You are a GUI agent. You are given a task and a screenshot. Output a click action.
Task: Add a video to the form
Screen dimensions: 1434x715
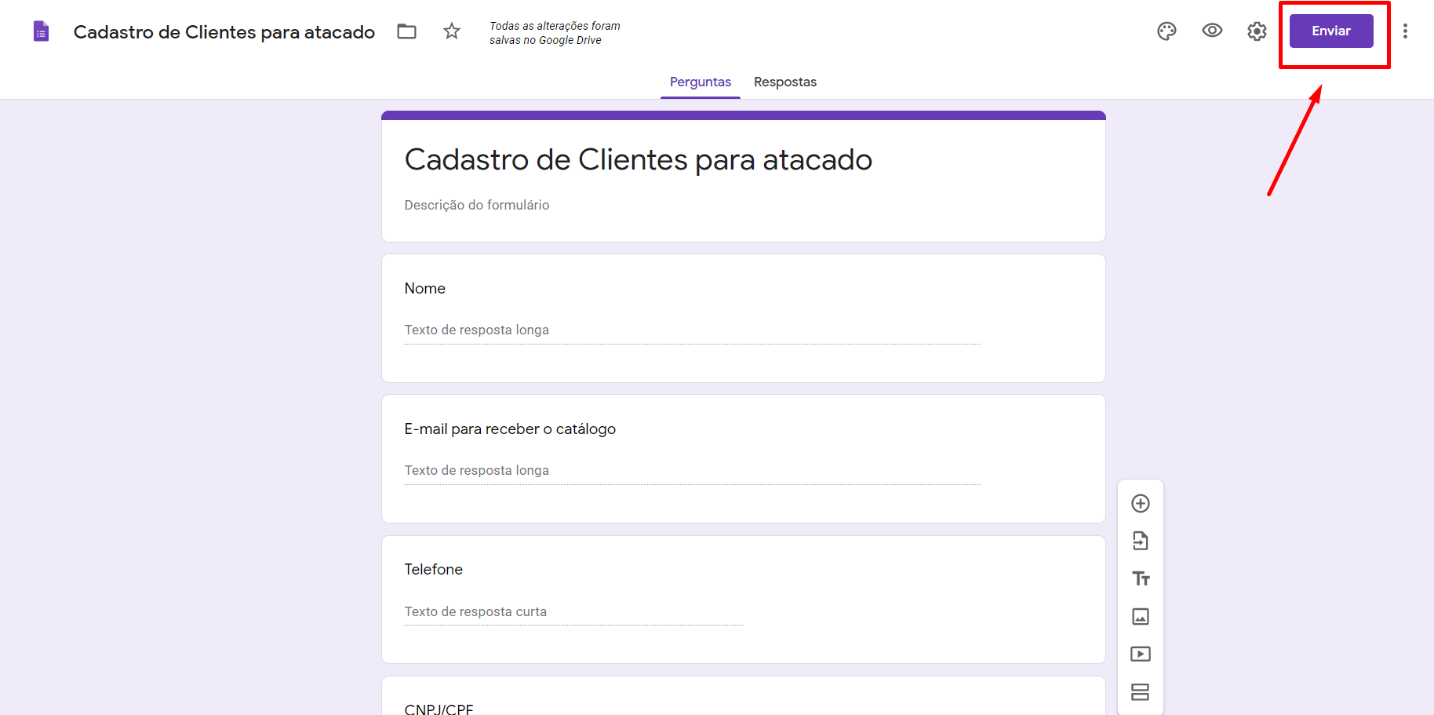(1141, 654)
